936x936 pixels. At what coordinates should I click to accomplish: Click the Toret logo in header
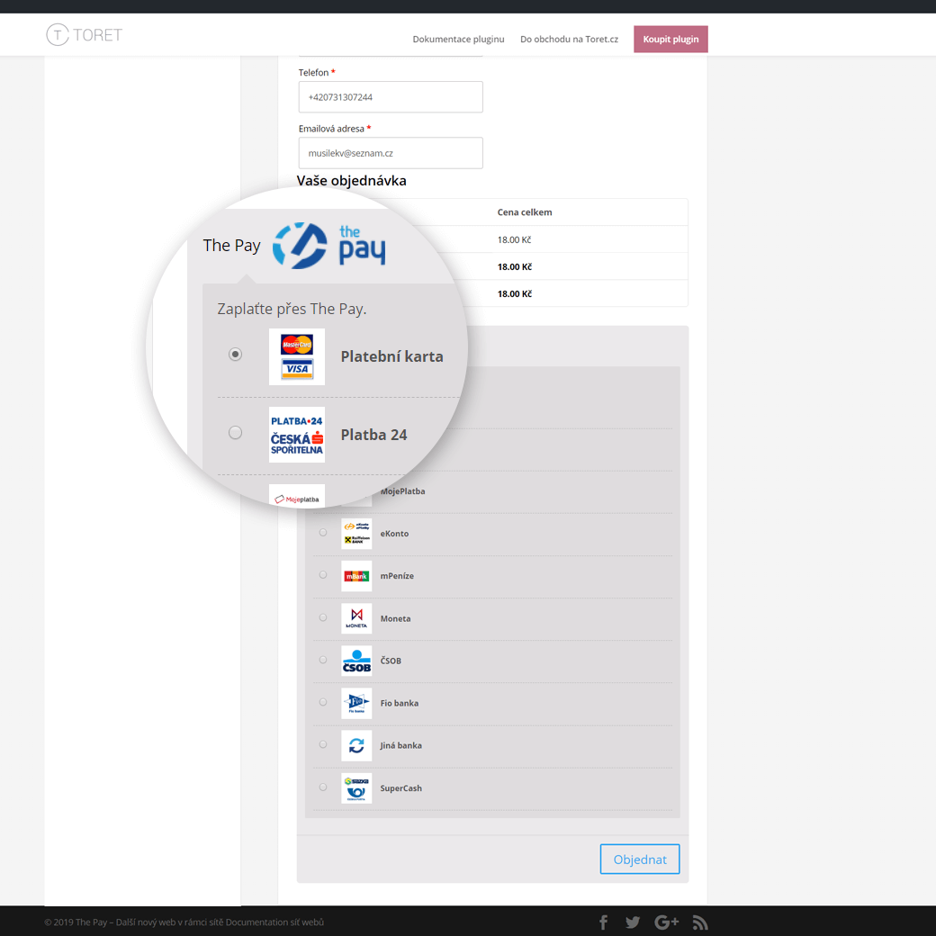(x=84, y=35)
